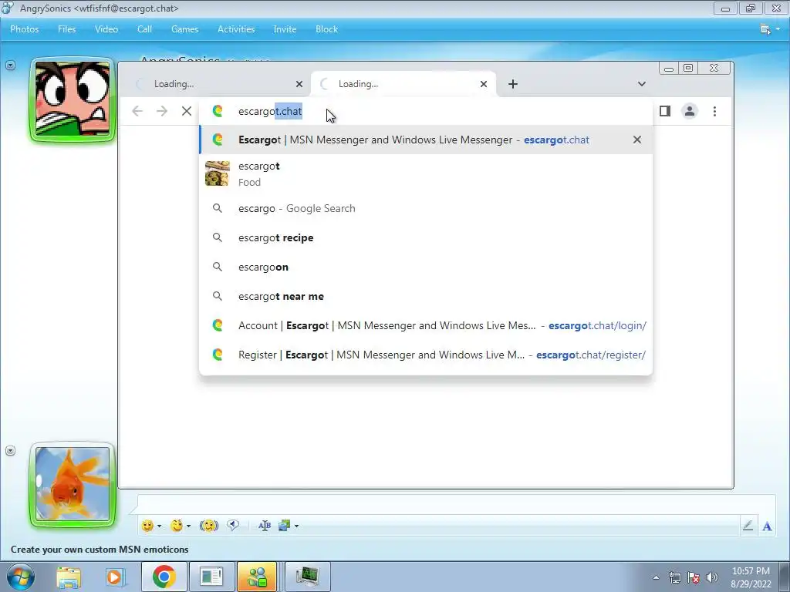
Task: Select the background picture icon
Action: tap(285, 526)
